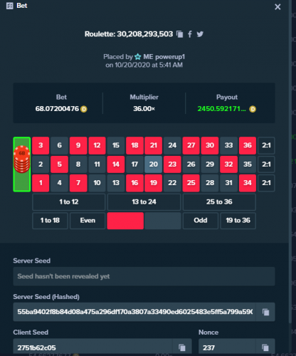
Task: Choose top row 2:1 column bet
Action: tap(266, 145)
